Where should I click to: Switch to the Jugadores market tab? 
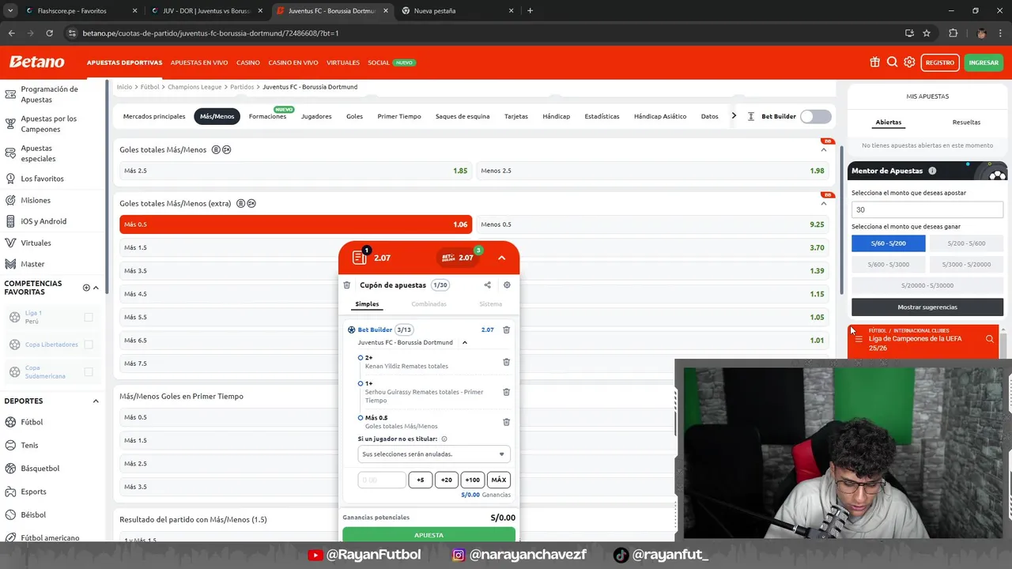(316, 116)
